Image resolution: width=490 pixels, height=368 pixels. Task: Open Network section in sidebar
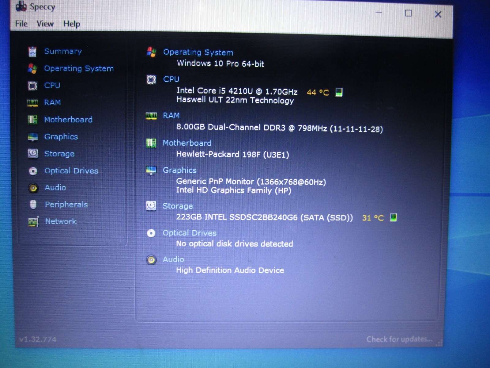61,221
